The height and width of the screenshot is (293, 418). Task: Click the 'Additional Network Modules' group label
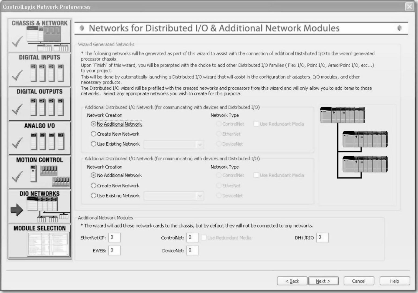pos(106,218)
